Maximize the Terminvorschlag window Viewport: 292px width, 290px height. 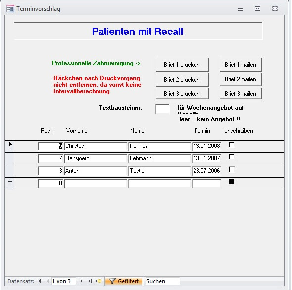[257, 8]
